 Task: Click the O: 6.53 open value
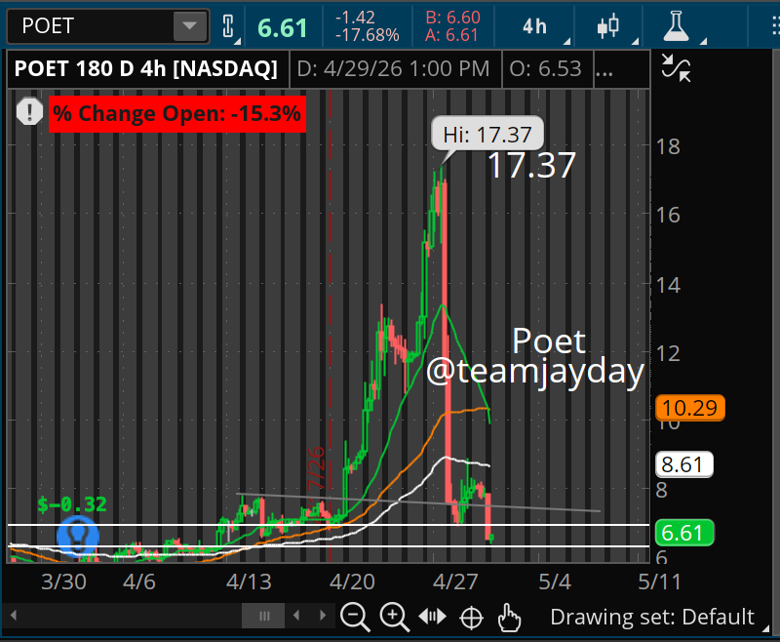pyautogui.click(x=545, y=68)
